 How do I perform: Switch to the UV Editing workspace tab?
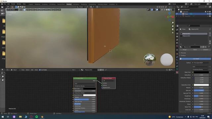pos(52,4)
